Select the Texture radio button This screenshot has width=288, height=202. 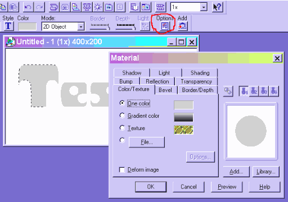(x=122, y=128)
